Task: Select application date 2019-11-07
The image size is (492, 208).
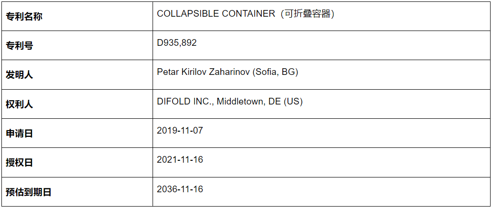Action: 180,130
